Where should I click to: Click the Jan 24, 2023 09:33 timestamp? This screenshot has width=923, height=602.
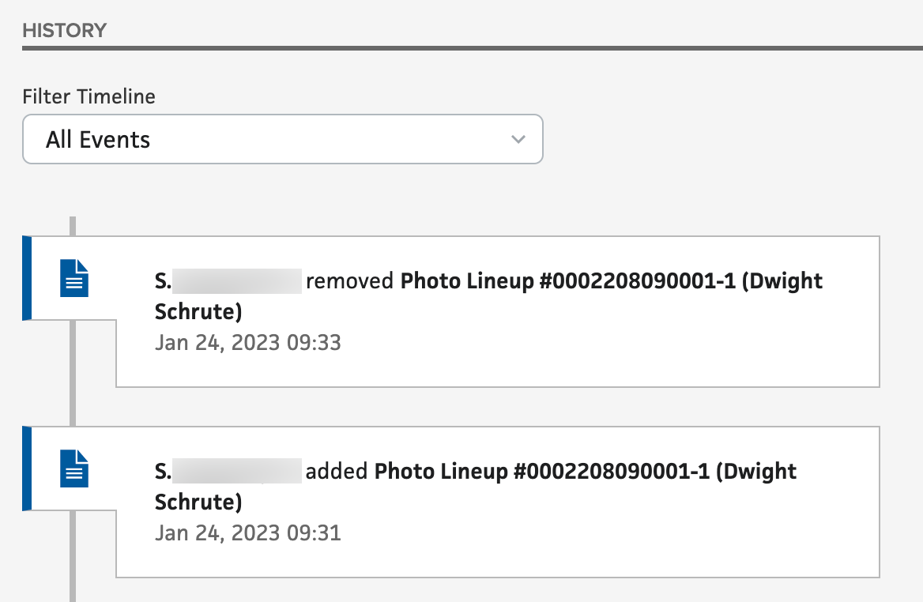point(248,343)
